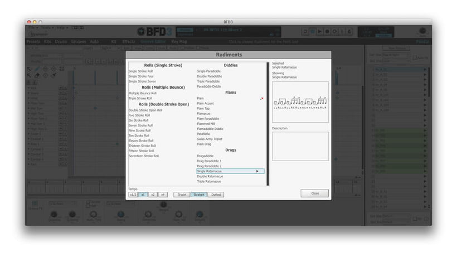Switch to the Effects tab
The height and width of the screenshot is (257, 457).
click(x=129, y=42)
